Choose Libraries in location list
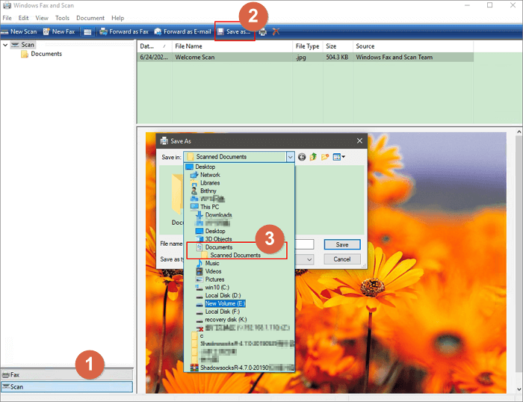 pos(205,183)
